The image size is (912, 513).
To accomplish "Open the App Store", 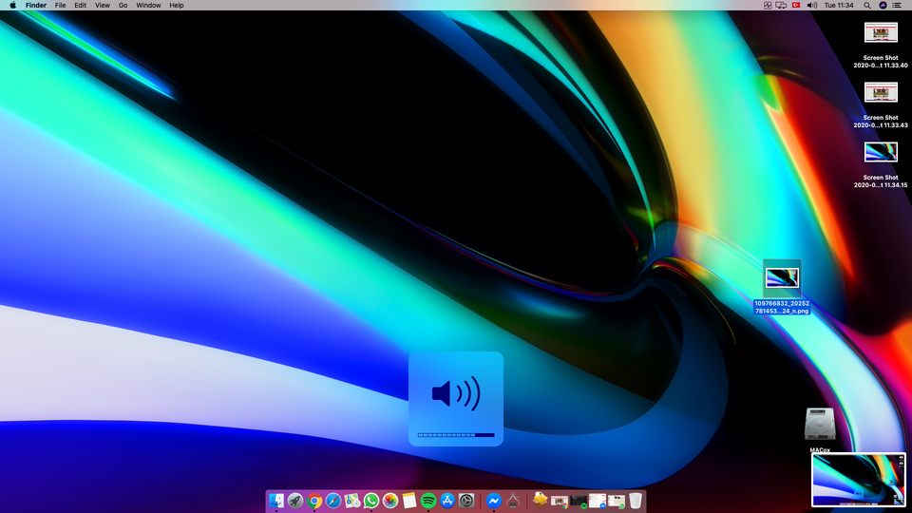I will tap(447, 501).
